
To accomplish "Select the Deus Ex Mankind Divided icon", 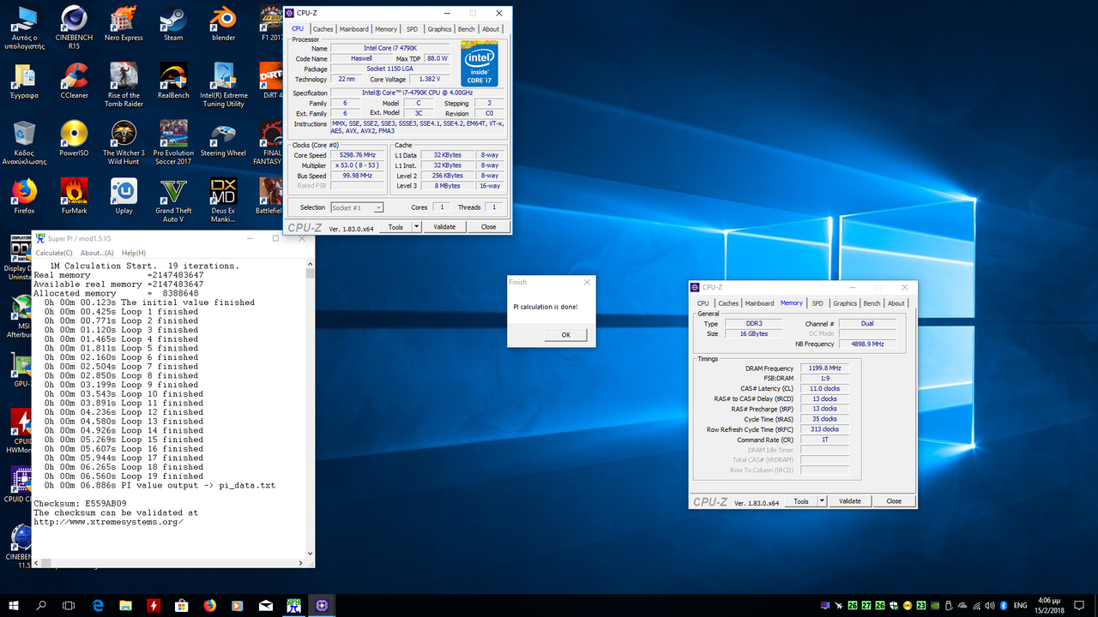I will pos(223,200).
